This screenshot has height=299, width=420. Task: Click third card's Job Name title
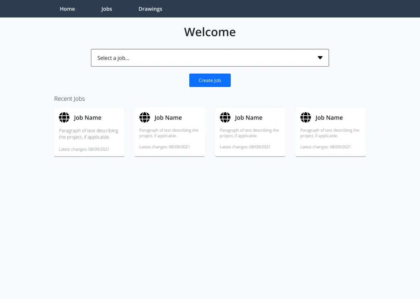pyautogui.click(x=248, y=118)
